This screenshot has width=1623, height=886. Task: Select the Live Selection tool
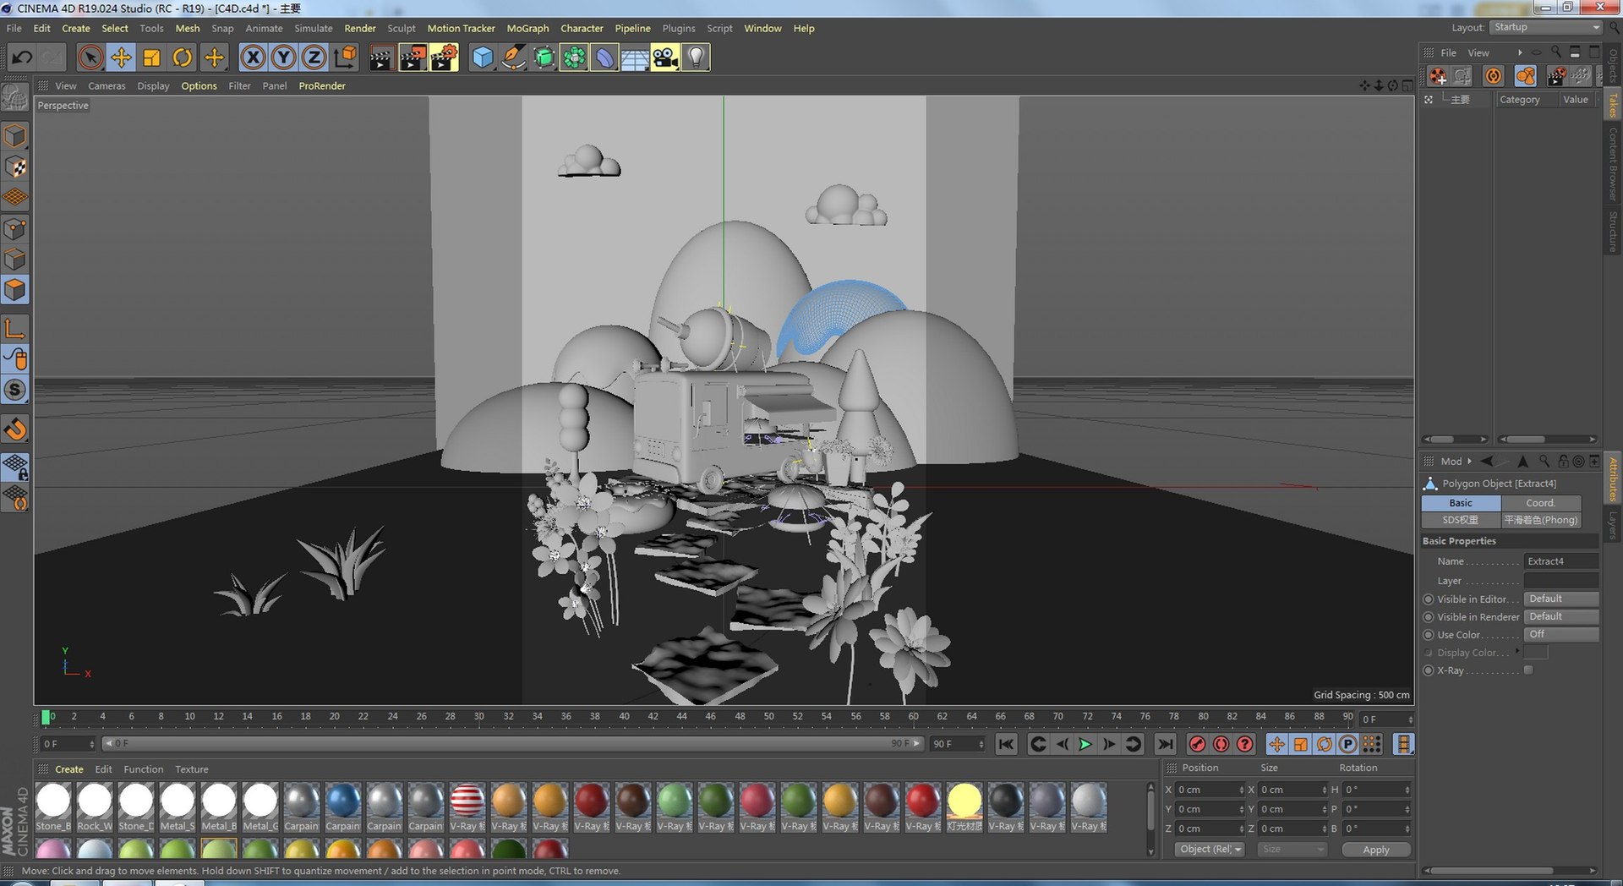[90, 57]
